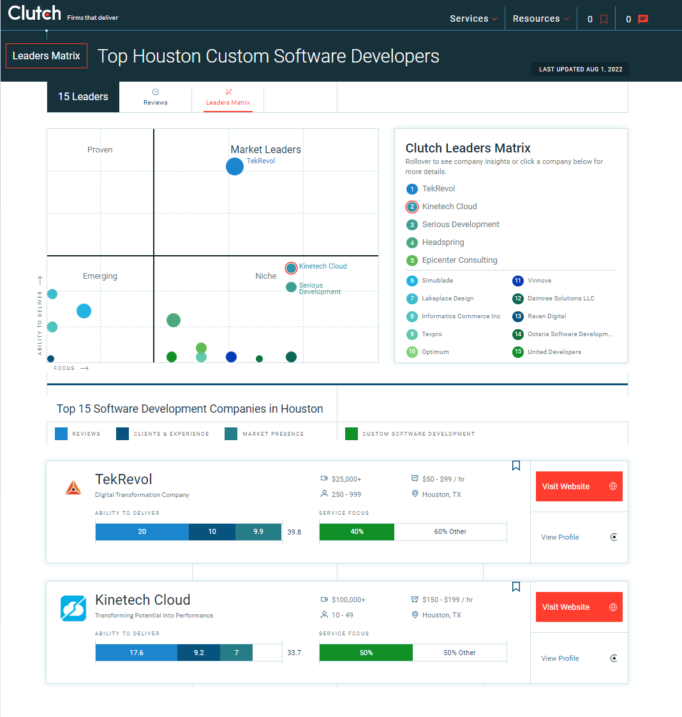This screenshot has height=717, width=682.
Task: Click number 14 Octaria Software icon
Action: (x=518, y=334)
